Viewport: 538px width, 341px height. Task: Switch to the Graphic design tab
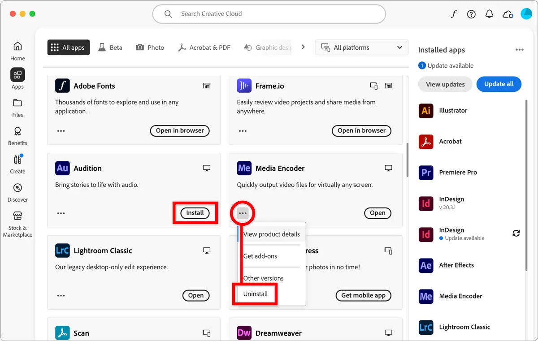[x=268, y=47]
